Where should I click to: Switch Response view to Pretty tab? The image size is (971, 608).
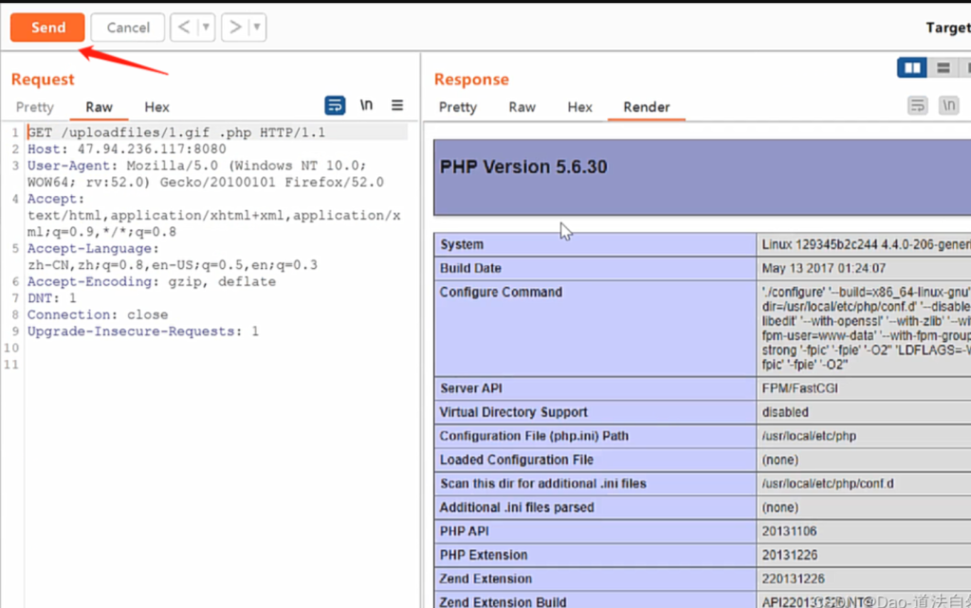point(458,107)
